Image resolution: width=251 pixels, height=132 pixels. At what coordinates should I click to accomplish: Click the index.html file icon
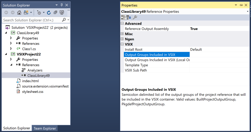tap(18, 81)
